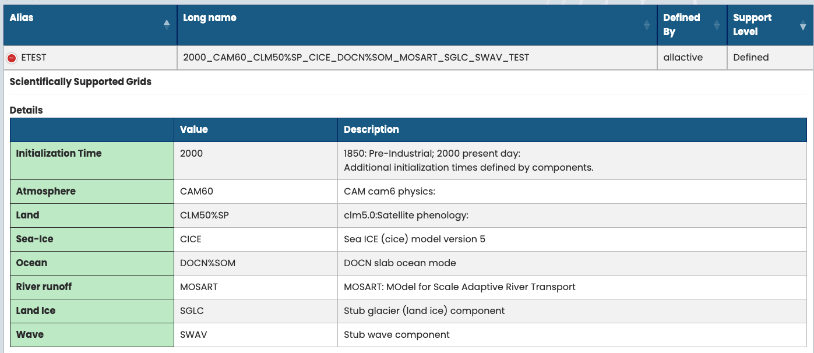
Task: Select the Alias header label
Action: [22, 18]
